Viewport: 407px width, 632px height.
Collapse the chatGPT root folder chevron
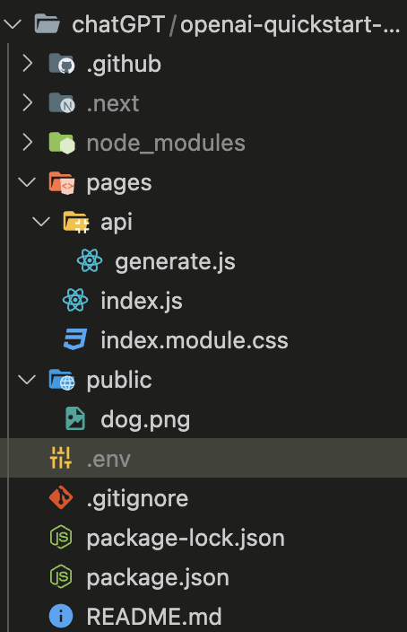coord(12,24)
